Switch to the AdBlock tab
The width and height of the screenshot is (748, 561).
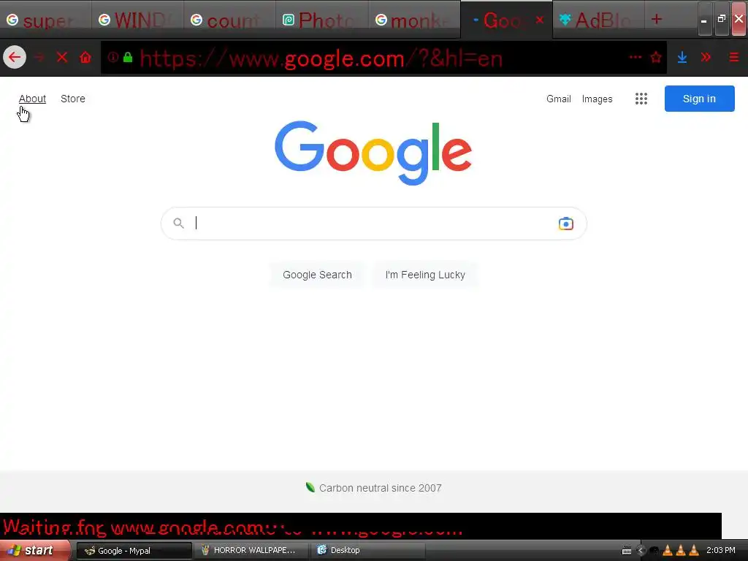coord(598,20)
